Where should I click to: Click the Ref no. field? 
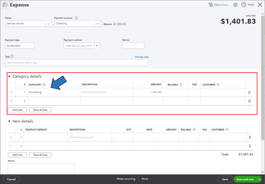(x=133, y=46)
